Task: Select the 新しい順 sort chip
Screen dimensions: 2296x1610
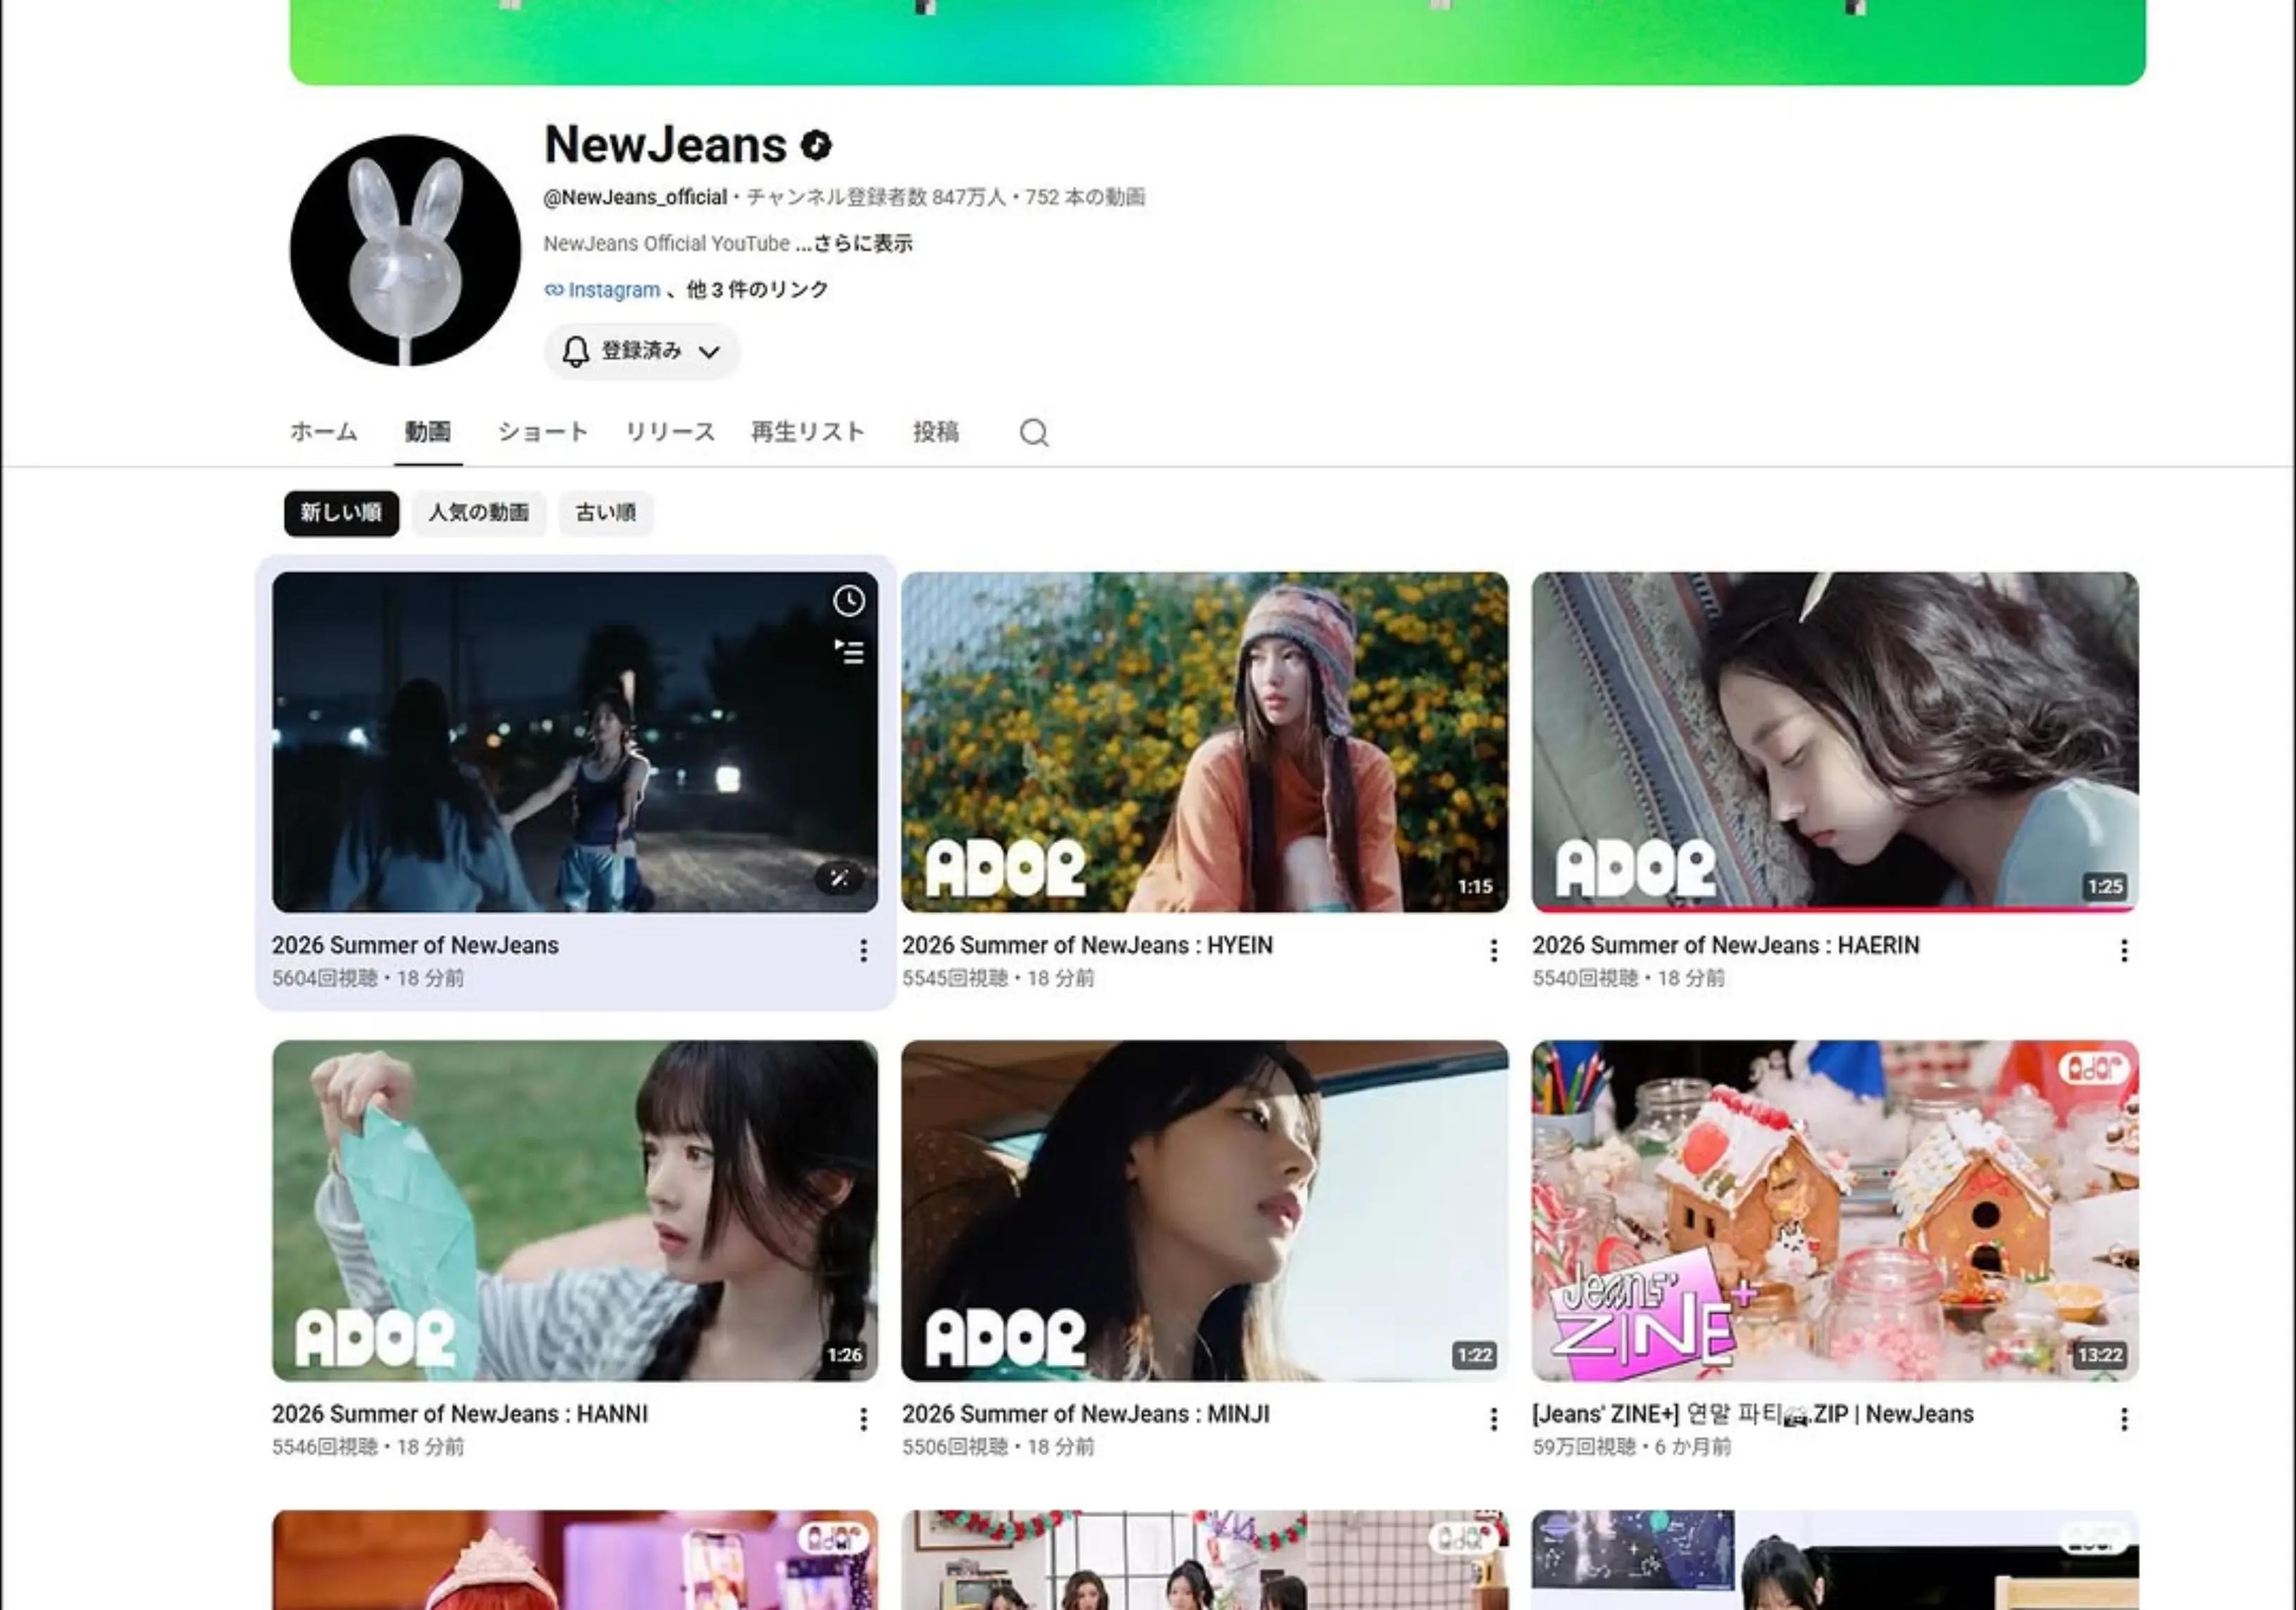Action: (x=341, y=513)
